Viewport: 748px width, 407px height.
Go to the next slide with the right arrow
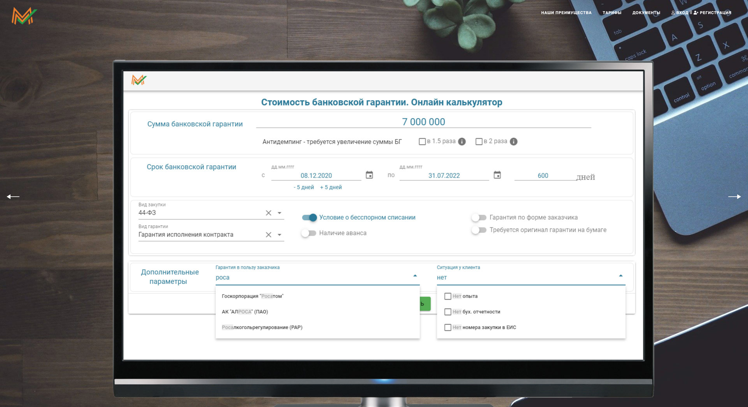click(x=735, y=196)
